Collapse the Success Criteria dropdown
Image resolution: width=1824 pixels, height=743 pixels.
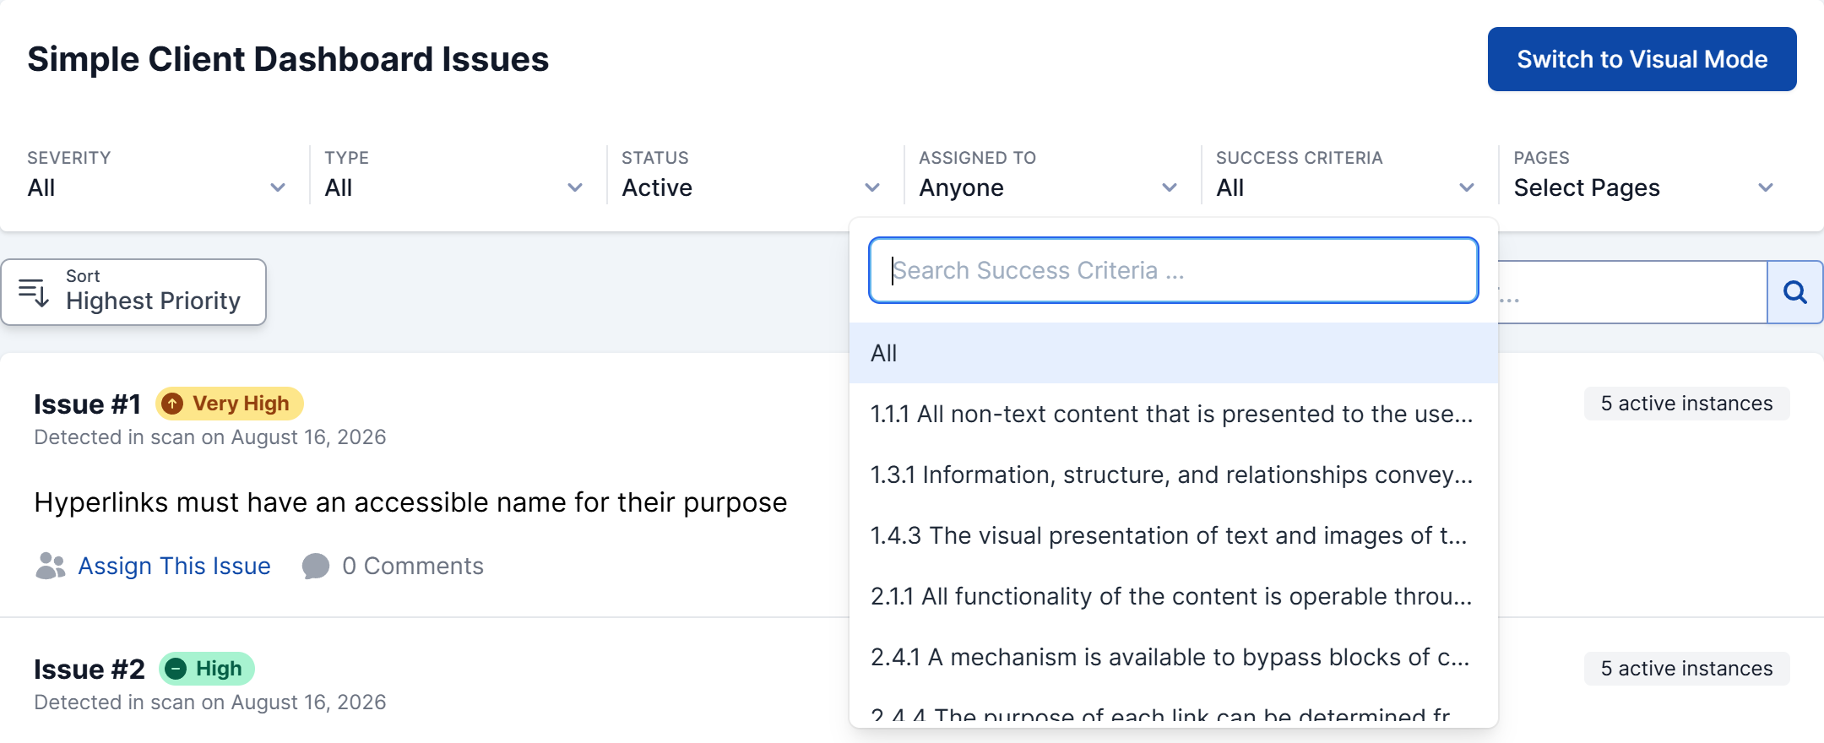click(x=1345, y=175)
